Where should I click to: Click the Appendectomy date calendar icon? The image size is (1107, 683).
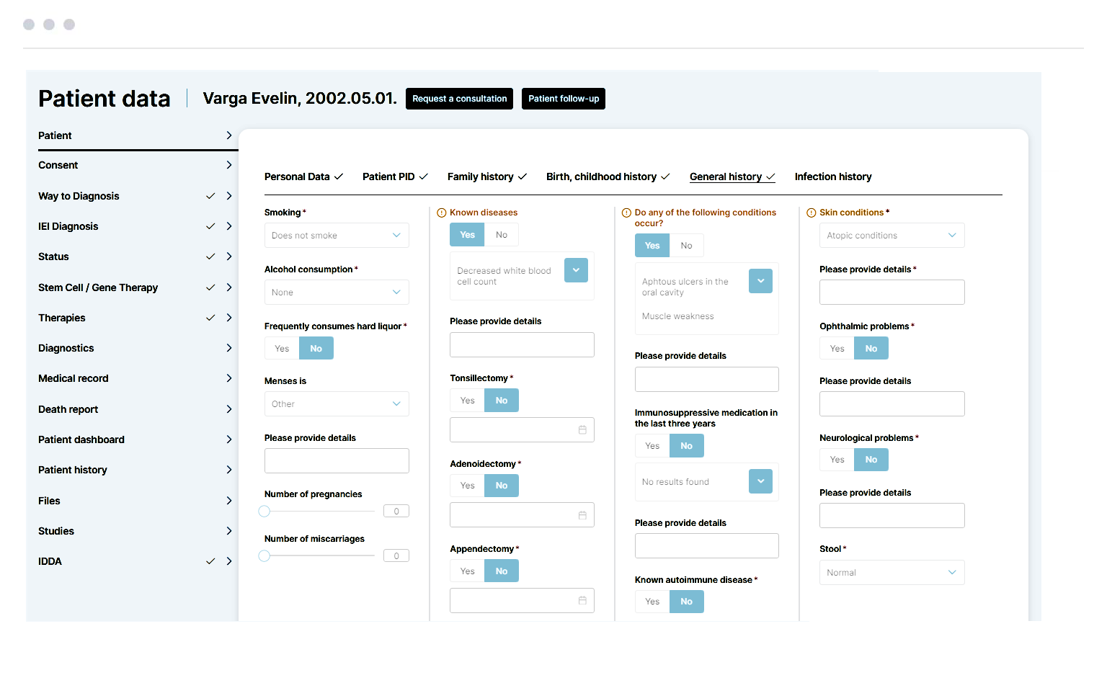tap(582, 600)
